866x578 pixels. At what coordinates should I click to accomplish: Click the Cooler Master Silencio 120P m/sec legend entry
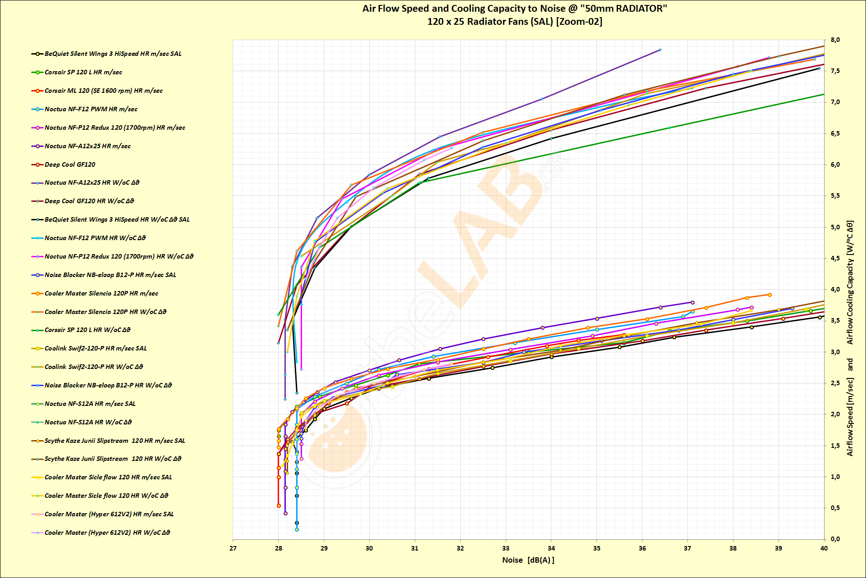(x=101, y=294)
